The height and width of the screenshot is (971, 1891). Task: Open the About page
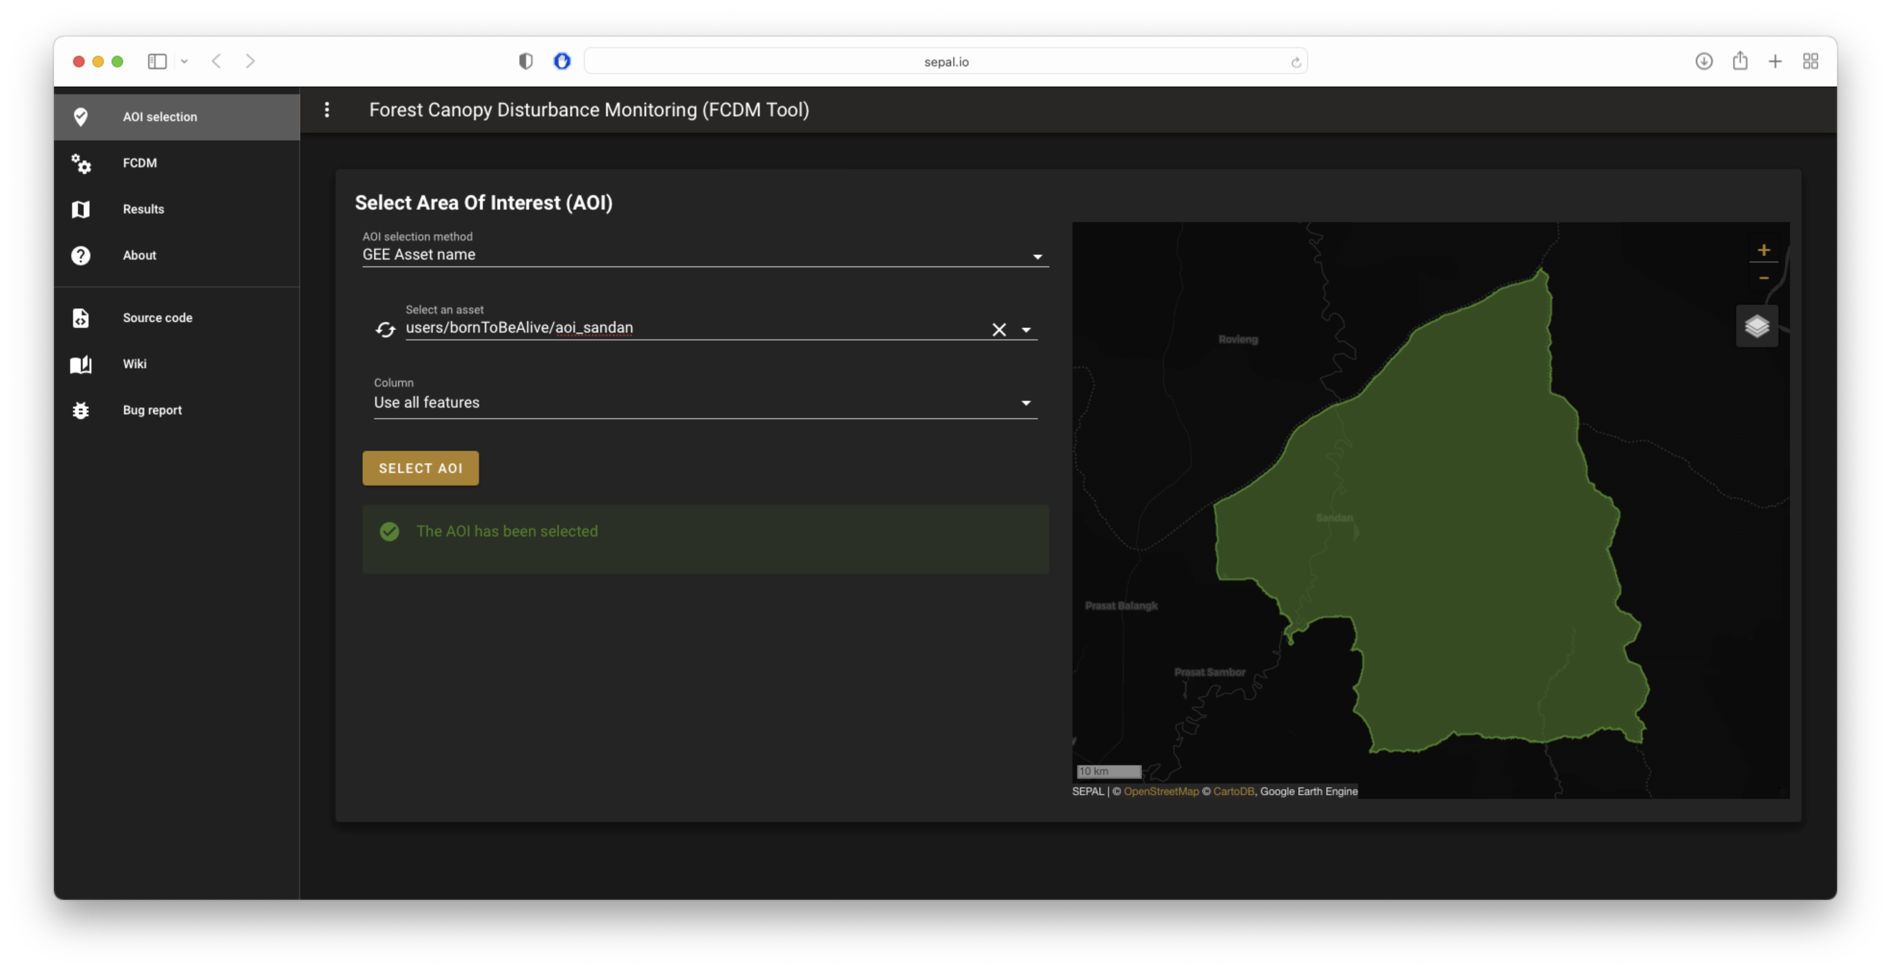(x=139, y=255)
